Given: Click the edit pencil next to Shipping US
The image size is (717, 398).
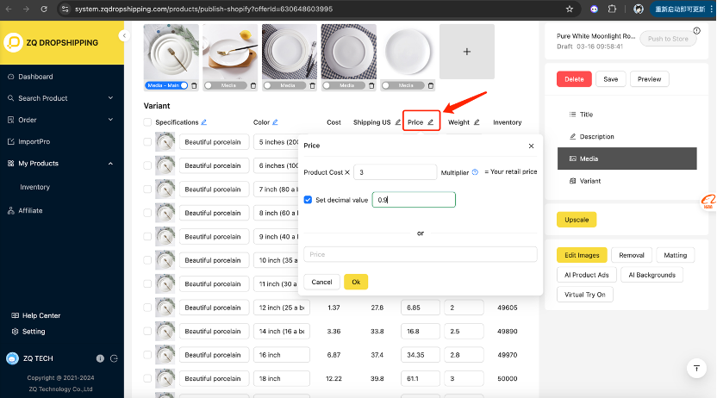Looking at the screenshot, I should (x=398, y=122).
